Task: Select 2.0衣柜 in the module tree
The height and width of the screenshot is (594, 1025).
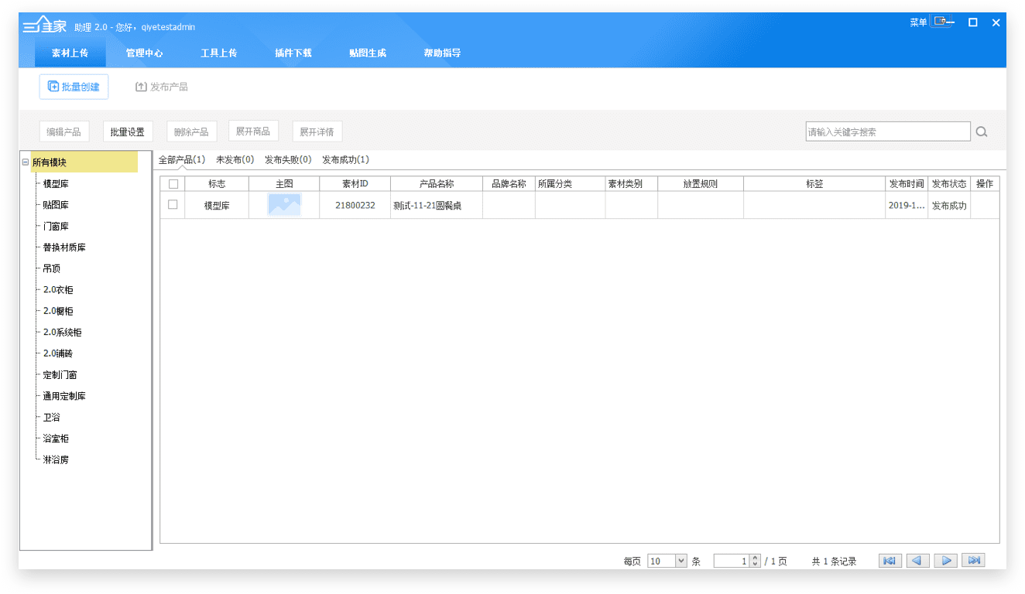Action: coord(58,290)
